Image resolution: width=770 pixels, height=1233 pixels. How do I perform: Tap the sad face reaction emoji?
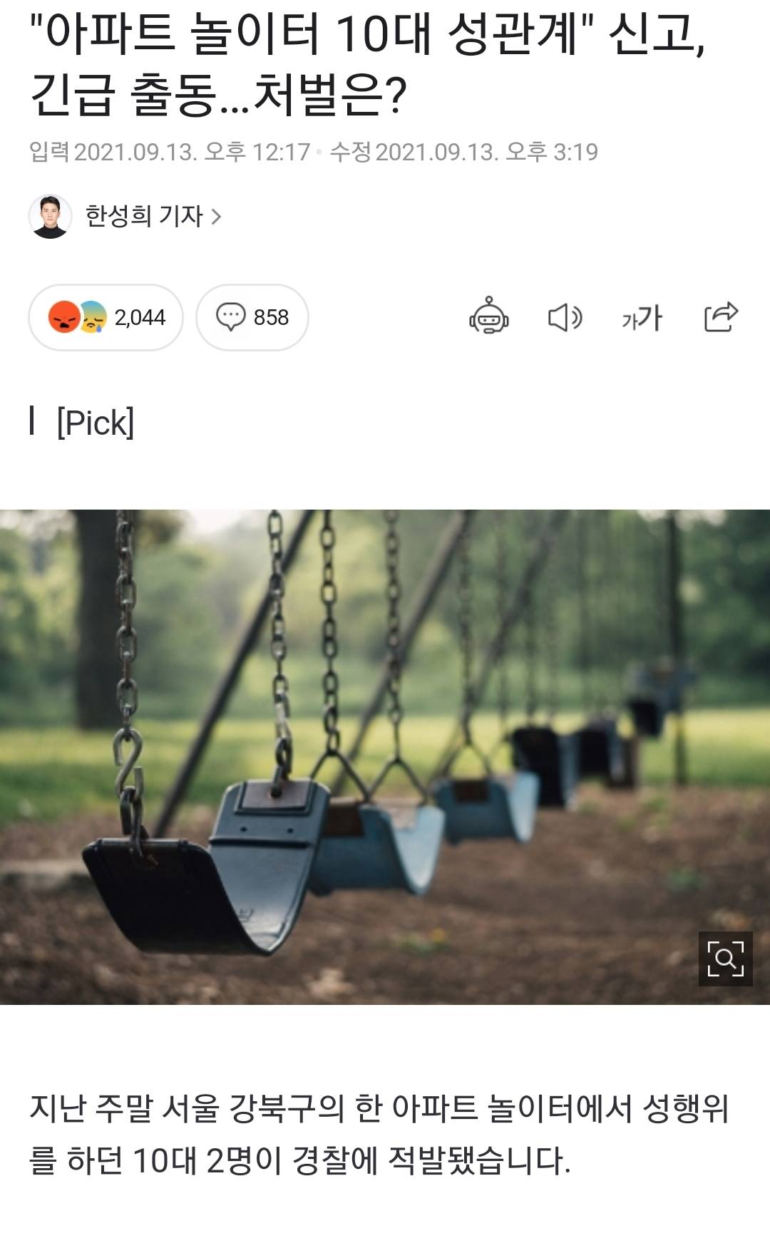(93, 317)
